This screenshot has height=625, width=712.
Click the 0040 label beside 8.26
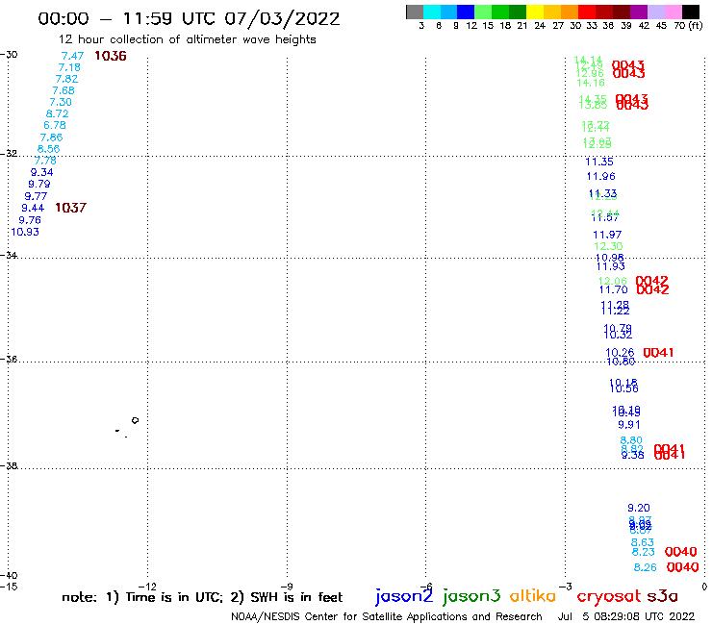point(682,567)
